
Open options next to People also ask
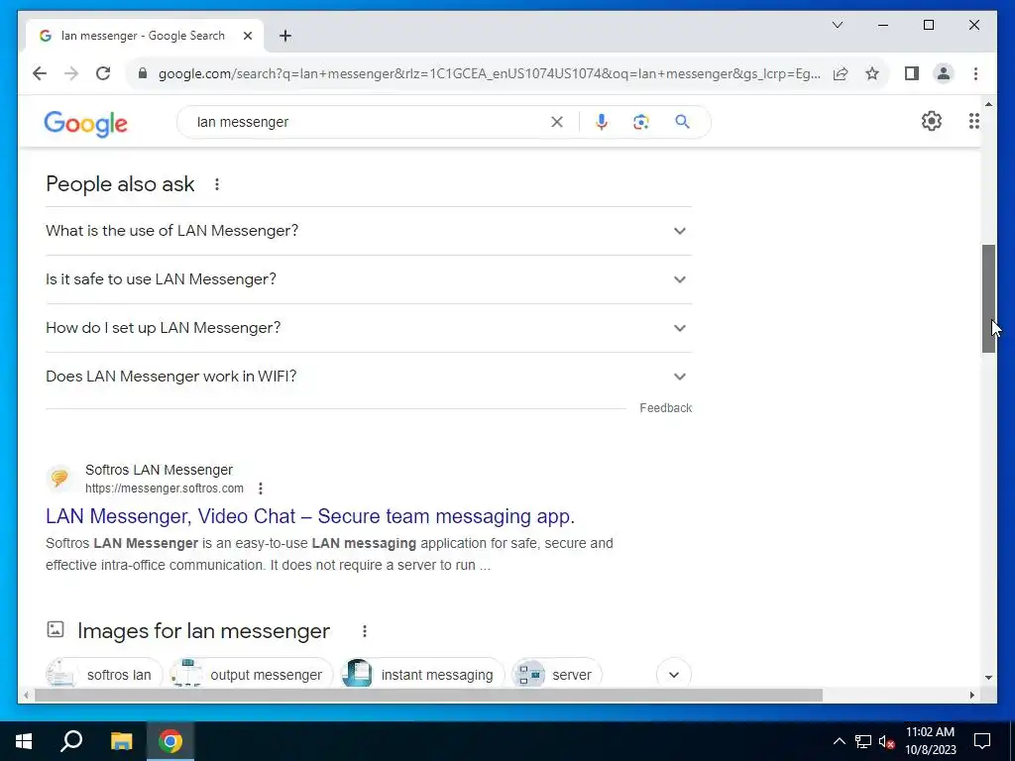click(x=217, y=184)
